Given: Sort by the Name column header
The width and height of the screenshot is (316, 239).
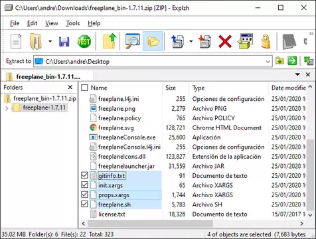Looking at the screenshot, I should pyautogui.click(x=99, y=88).
